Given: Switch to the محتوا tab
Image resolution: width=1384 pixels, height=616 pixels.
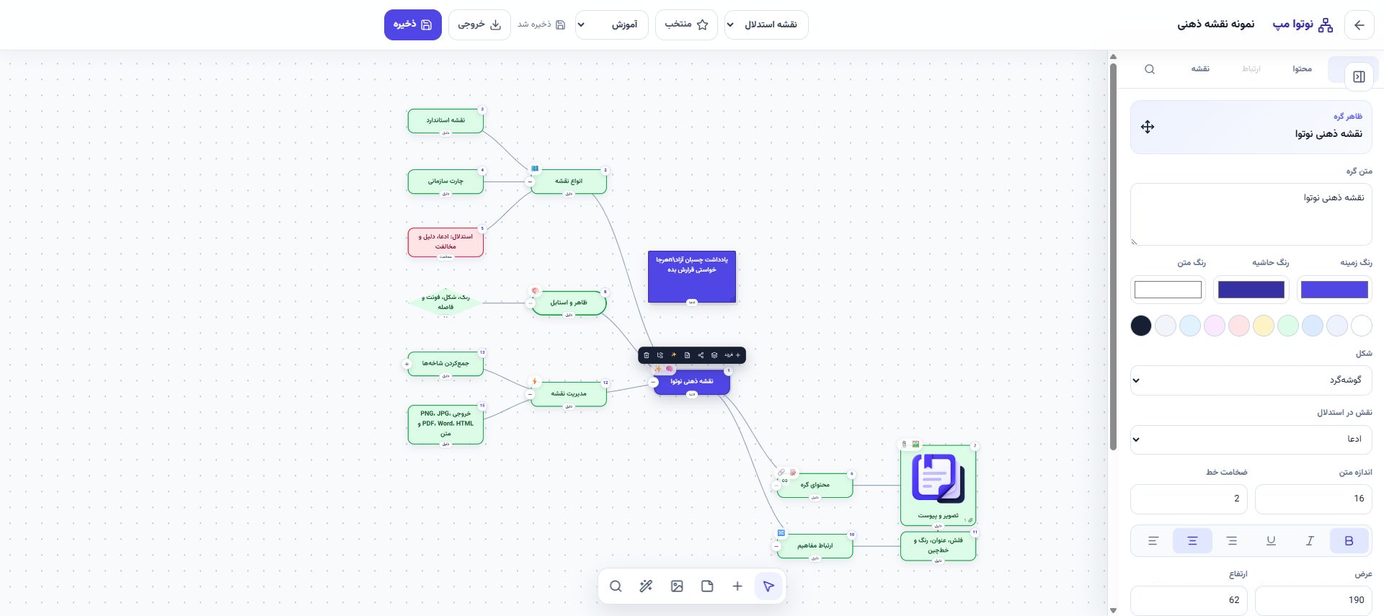Looking at the screenshot, I should click(1302, 69).
